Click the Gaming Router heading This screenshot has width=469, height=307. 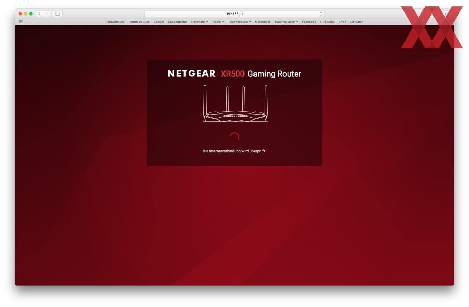(x=274, y=74)
